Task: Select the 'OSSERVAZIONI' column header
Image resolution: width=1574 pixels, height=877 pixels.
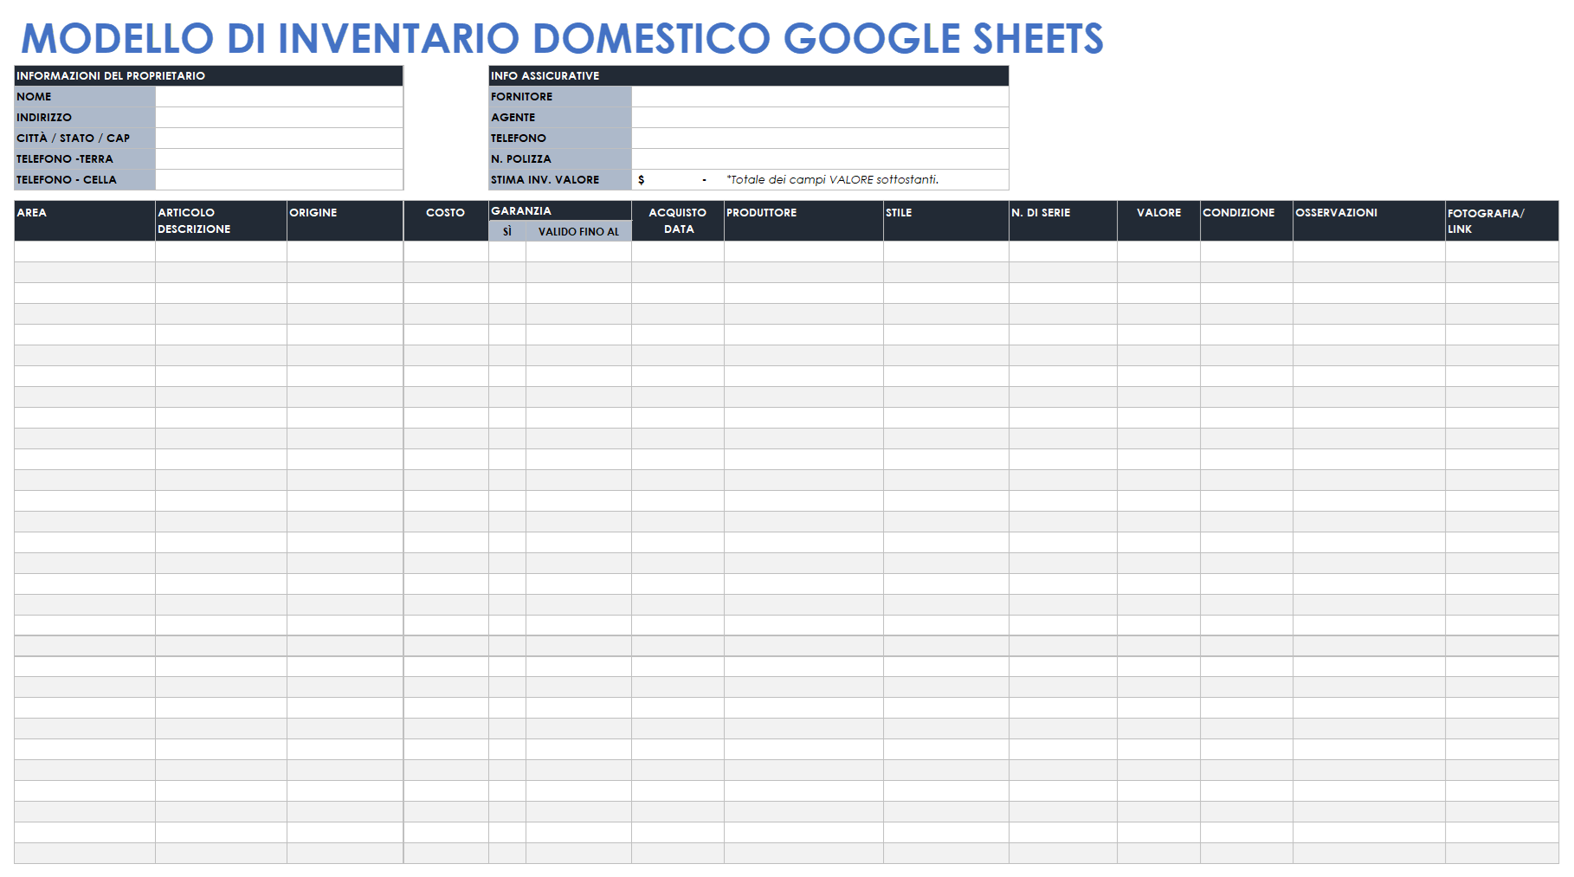Action: click(1369, 221)
